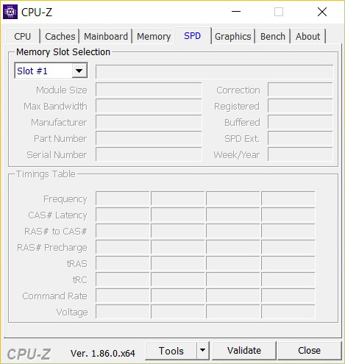Click the CPU-Z logo in the footer

pyautogui.click(x=29, y=354)
